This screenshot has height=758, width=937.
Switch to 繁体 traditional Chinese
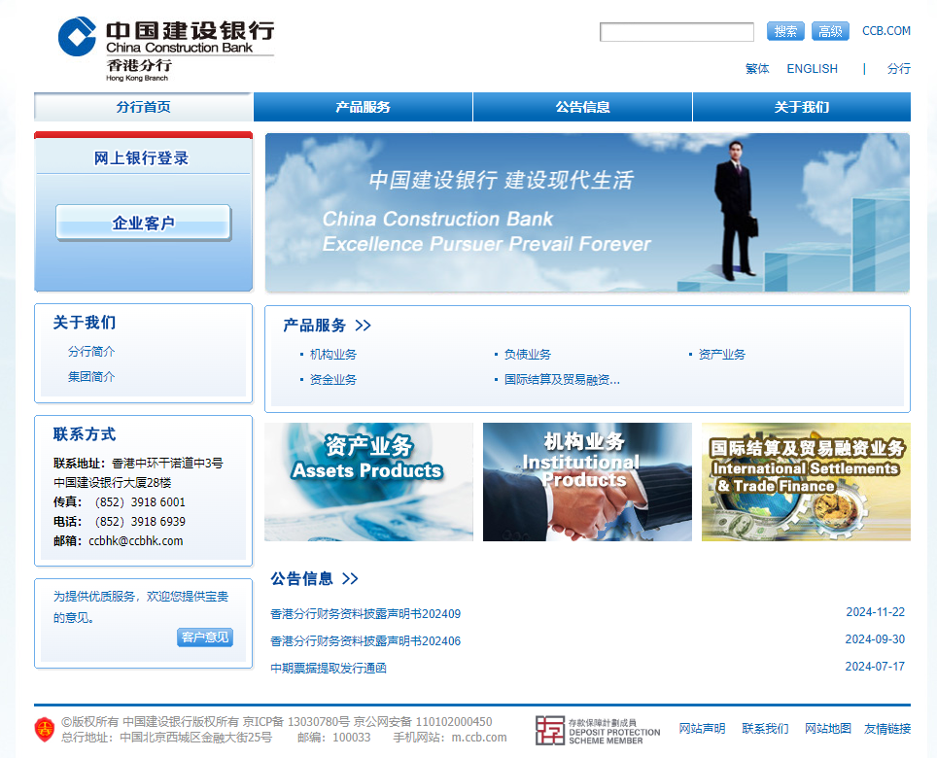757,69
